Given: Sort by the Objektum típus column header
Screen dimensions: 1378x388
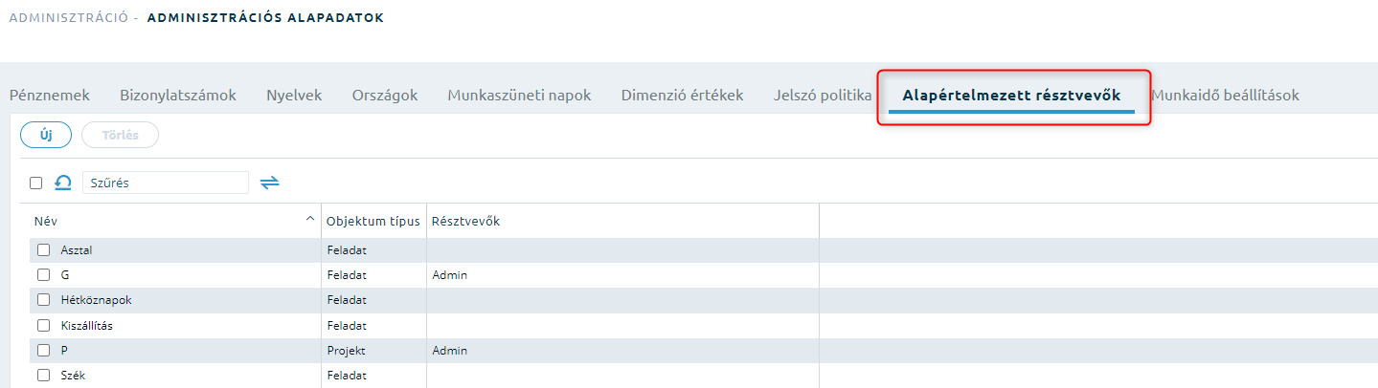Looking at the screenshot, I should click(373, 221).
